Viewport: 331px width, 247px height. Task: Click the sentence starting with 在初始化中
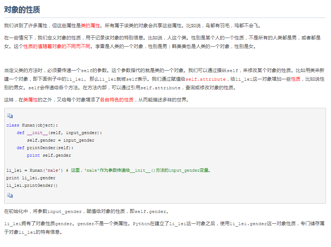(86, 211)
